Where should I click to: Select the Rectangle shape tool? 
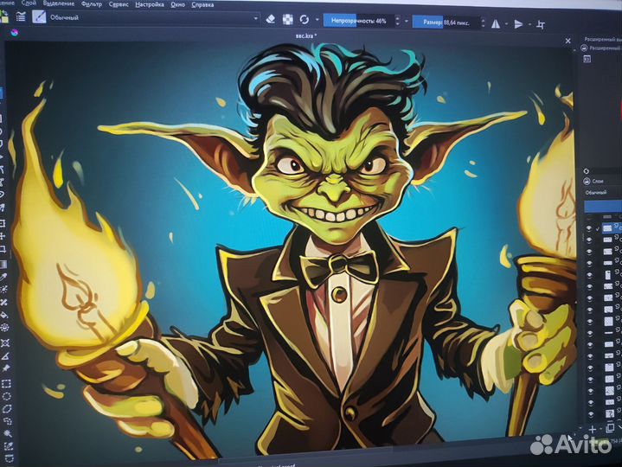pos(1,118)
